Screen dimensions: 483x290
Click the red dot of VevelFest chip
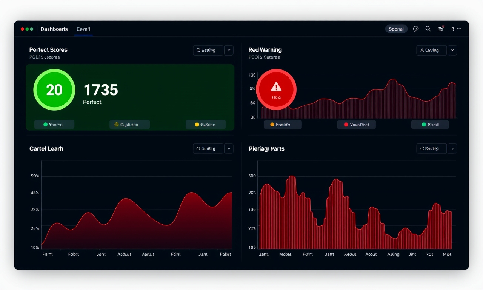point(346,125)
